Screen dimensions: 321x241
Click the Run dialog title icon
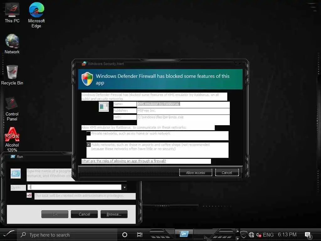pos(13,157)
